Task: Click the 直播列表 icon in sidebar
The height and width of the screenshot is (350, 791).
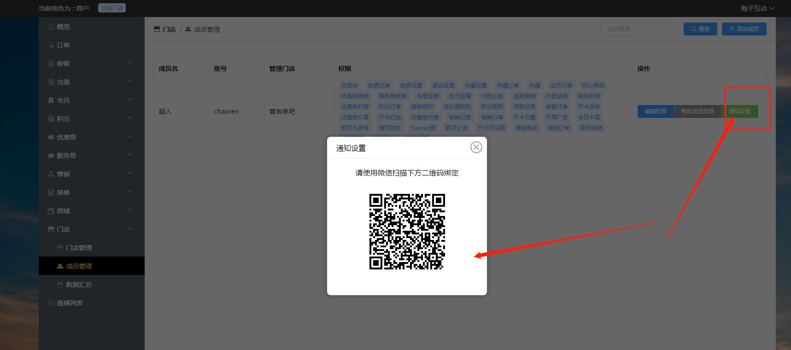Action: (x=51, y=303)
